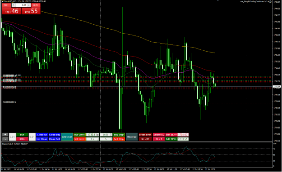Screen dimensions: 282x172
Task: Click the Lot Close button
Action: pyautogui.click(x=42, y=139)
